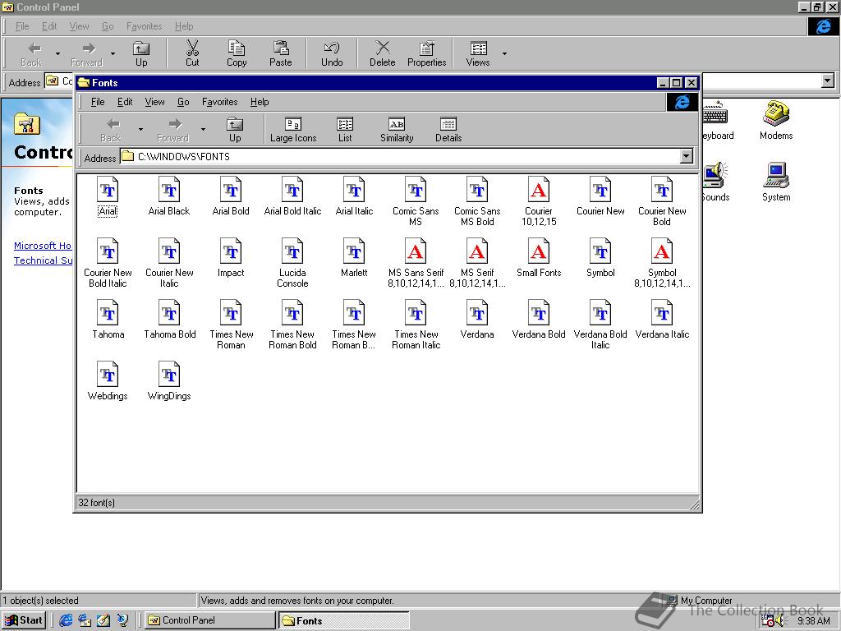The image size is (841, 631).
Task: Open the System icon in Control Panel
Action: 775,182
